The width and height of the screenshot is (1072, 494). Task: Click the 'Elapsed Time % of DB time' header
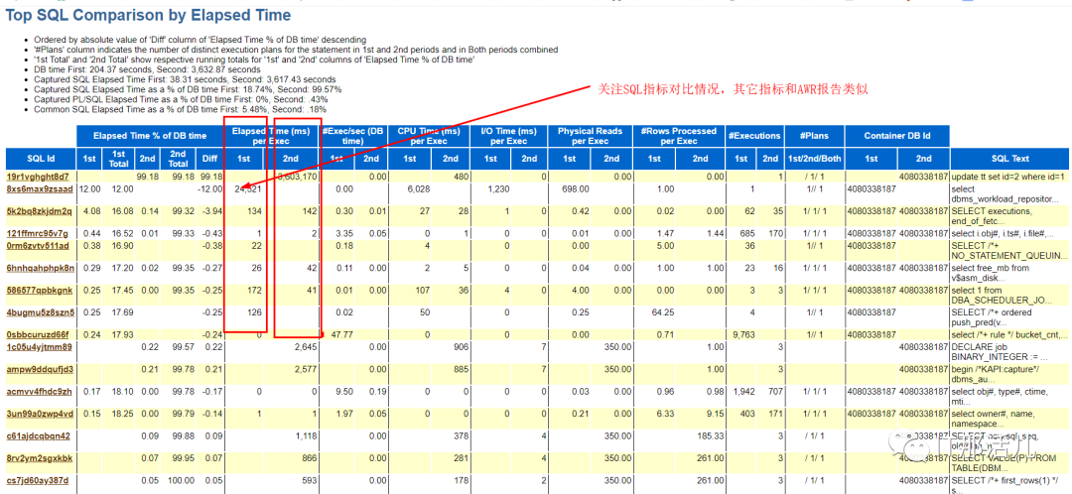[x=150, y=136]
